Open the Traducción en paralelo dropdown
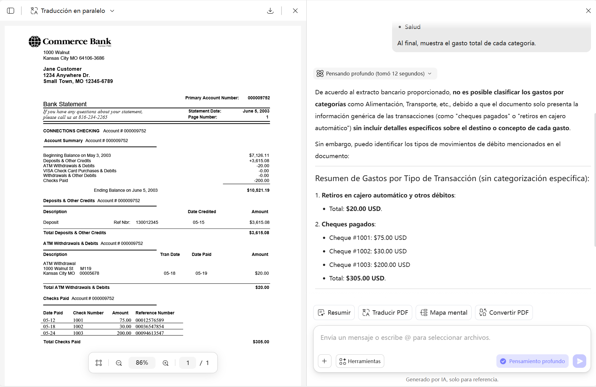Viewport: 596px width, 387px height. click(72, 11)
